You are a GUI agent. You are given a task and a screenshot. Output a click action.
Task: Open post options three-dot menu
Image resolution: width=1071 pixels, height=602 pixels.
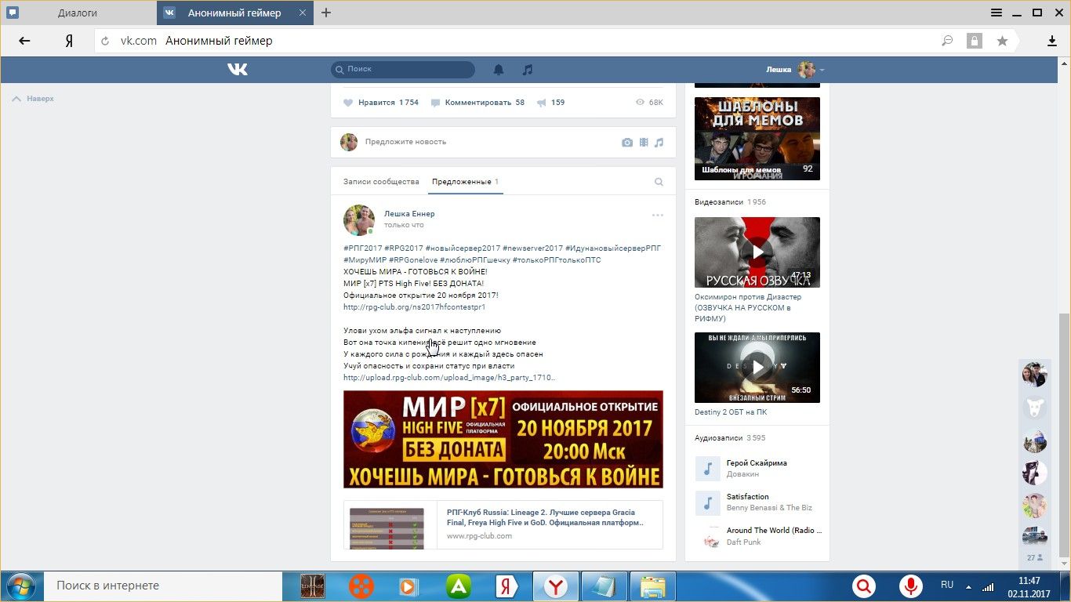tap(658, 215)
